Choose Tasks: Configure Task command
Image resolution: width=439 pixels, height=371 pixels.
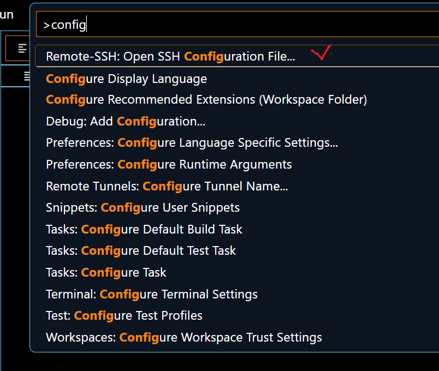pos(237,272)
